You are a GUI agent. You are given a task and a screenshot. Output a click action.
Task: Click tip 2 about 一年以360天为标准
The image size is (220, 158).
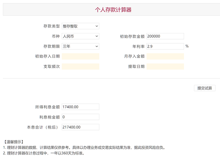point(44,153)
